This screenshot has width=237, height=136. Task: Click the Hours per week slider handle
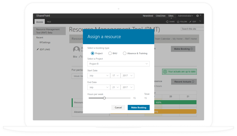[x=104, y=98]
